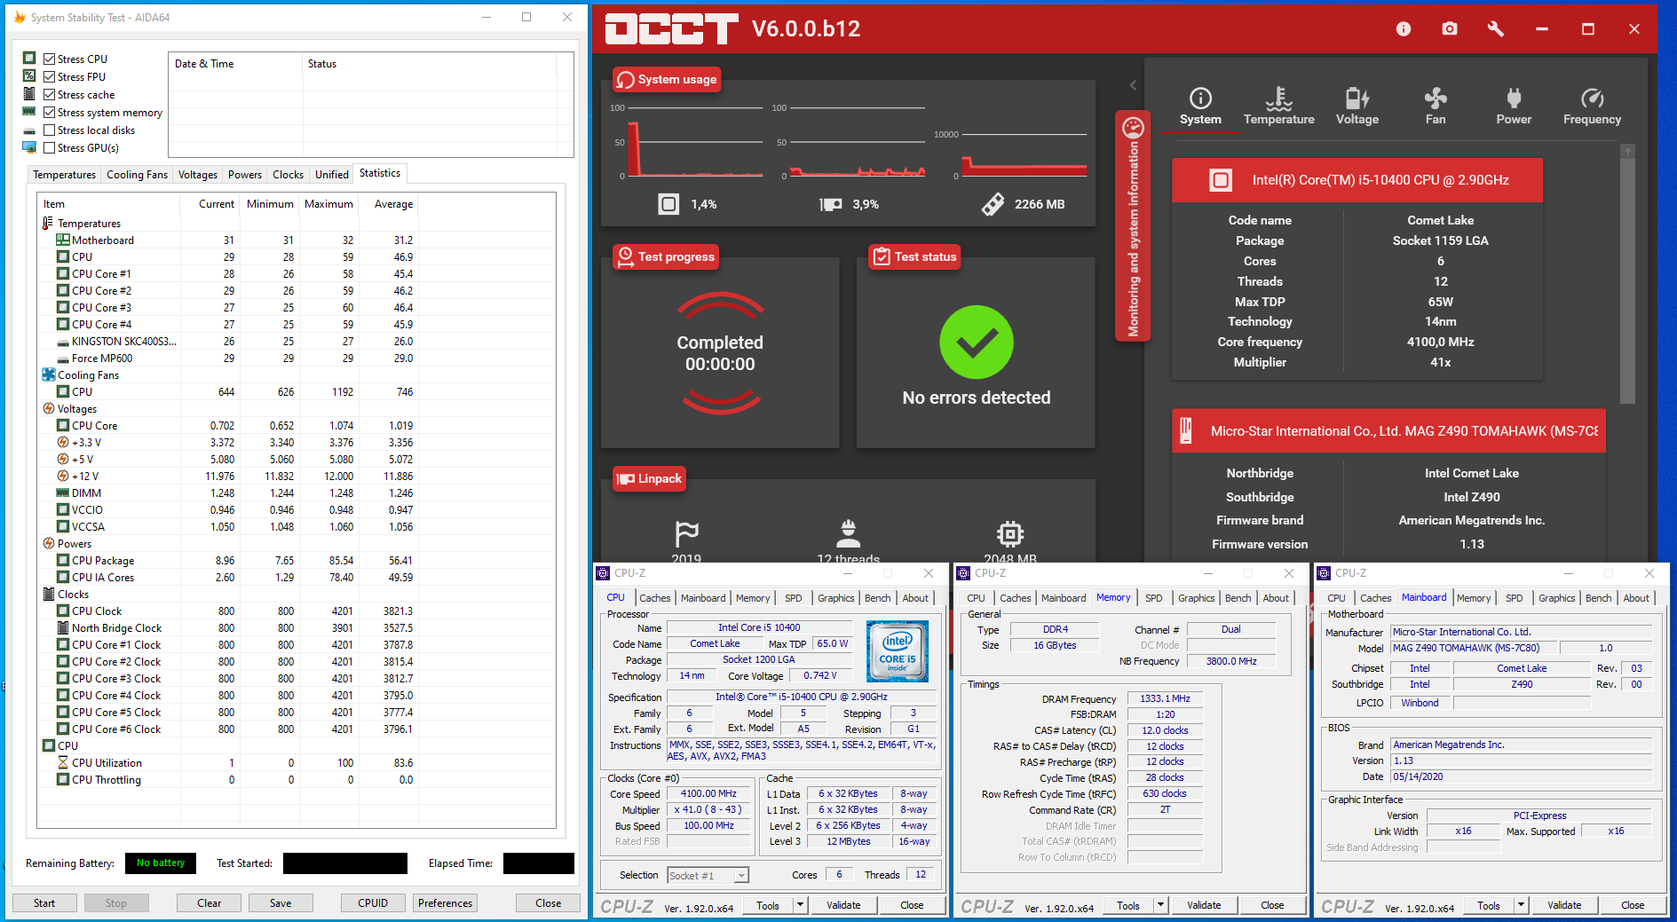Open the CPUID button in AIDA64
1677x922 pixels.
(x=373, y=903)
